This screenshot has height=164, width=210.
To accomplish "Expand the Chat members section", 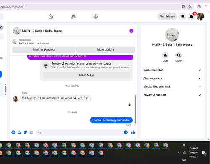I will (x=172, y=78).
